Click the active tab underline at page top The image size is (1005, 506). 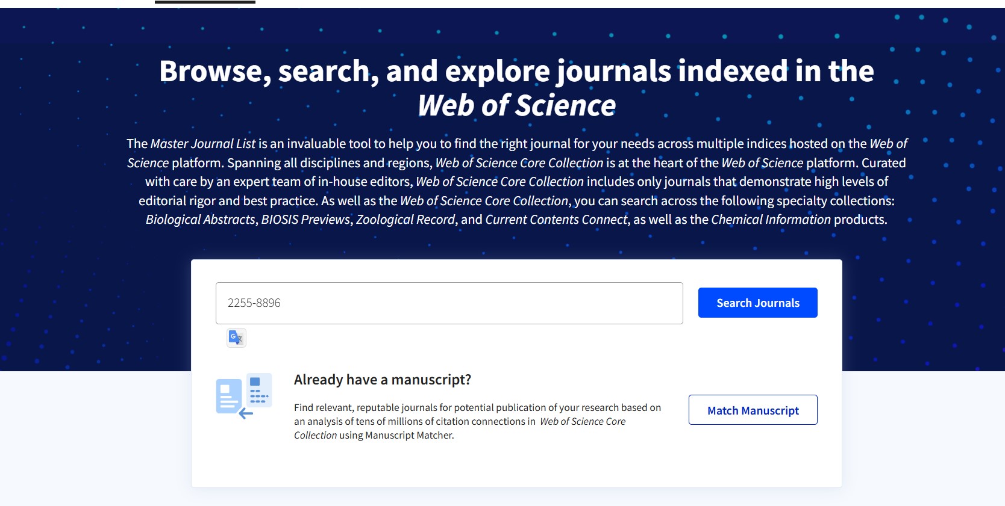coord(205,2)
